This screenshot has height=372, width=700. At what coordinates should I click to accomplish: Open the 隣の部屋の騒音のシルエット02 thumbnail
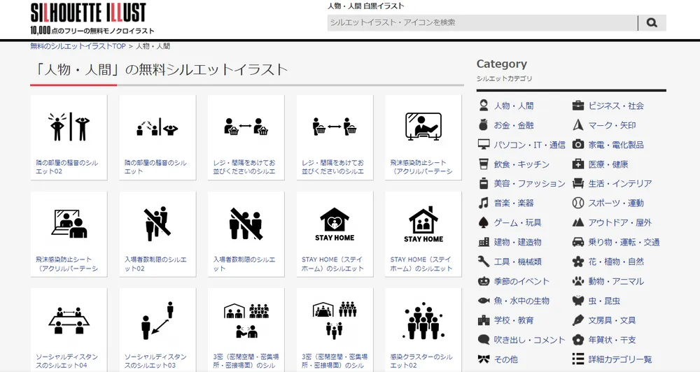click(69, 137)
